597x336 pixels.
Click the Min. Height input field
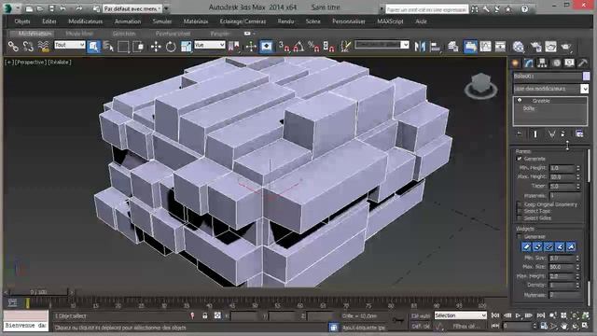[x=562, y=168]
